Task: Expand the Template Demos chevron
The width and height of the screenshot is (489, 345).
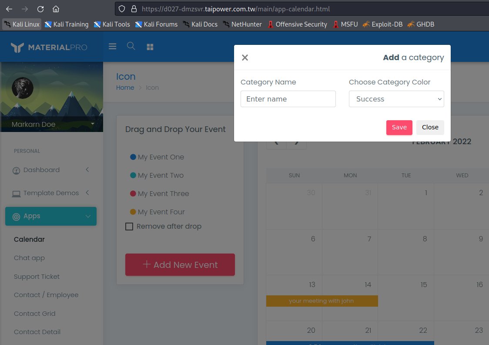Action: point(87,193)
